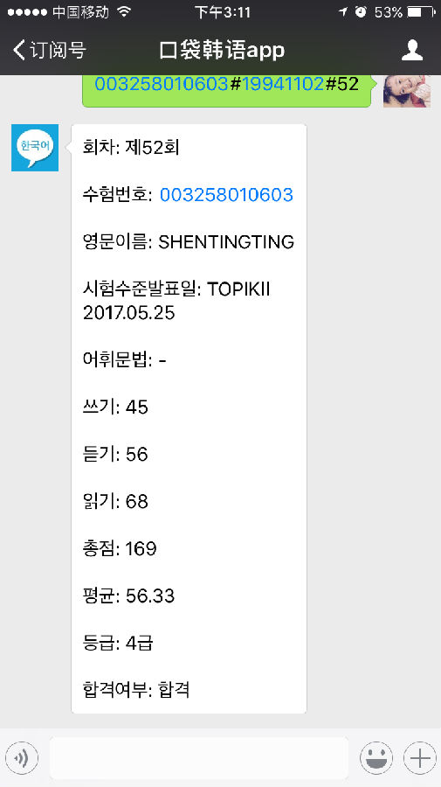Open the emoji sticker panel

(376, 757)
